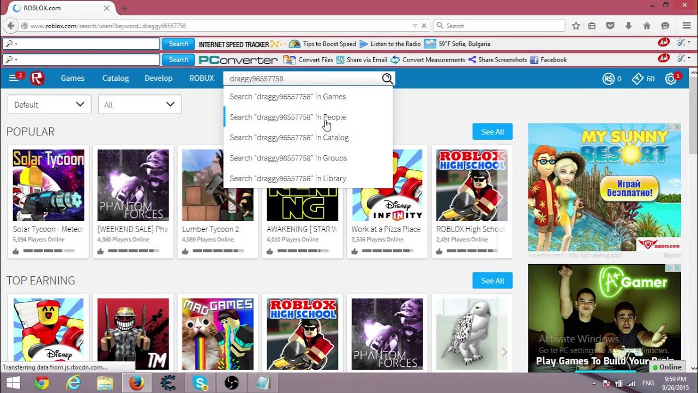Screen dimensions: 698x393
Task: Open the Tickets balance icon showing 60
Action: tap(637, 79)
